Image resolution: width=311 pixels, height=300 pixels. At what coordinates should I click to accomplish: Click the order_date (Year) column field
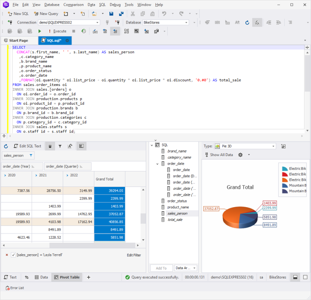pyautogui.click(x=22, y=166)
